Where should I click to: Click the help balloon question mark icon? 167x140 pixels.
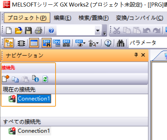(107, 43)
